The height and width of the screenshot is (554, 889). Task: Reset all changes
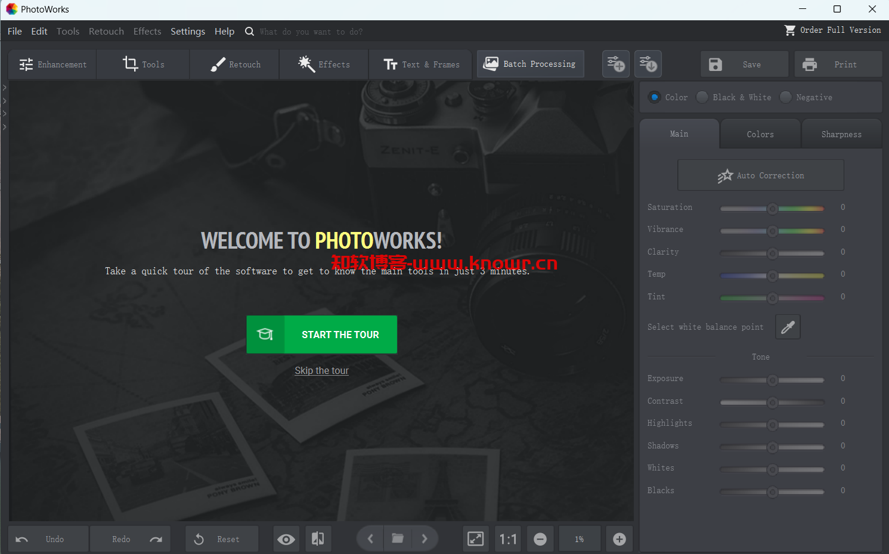222,539
